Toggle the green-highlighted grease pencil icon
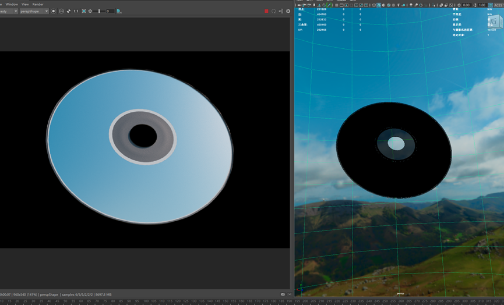This screenshot has width=504, height=305. coord(329,5)
